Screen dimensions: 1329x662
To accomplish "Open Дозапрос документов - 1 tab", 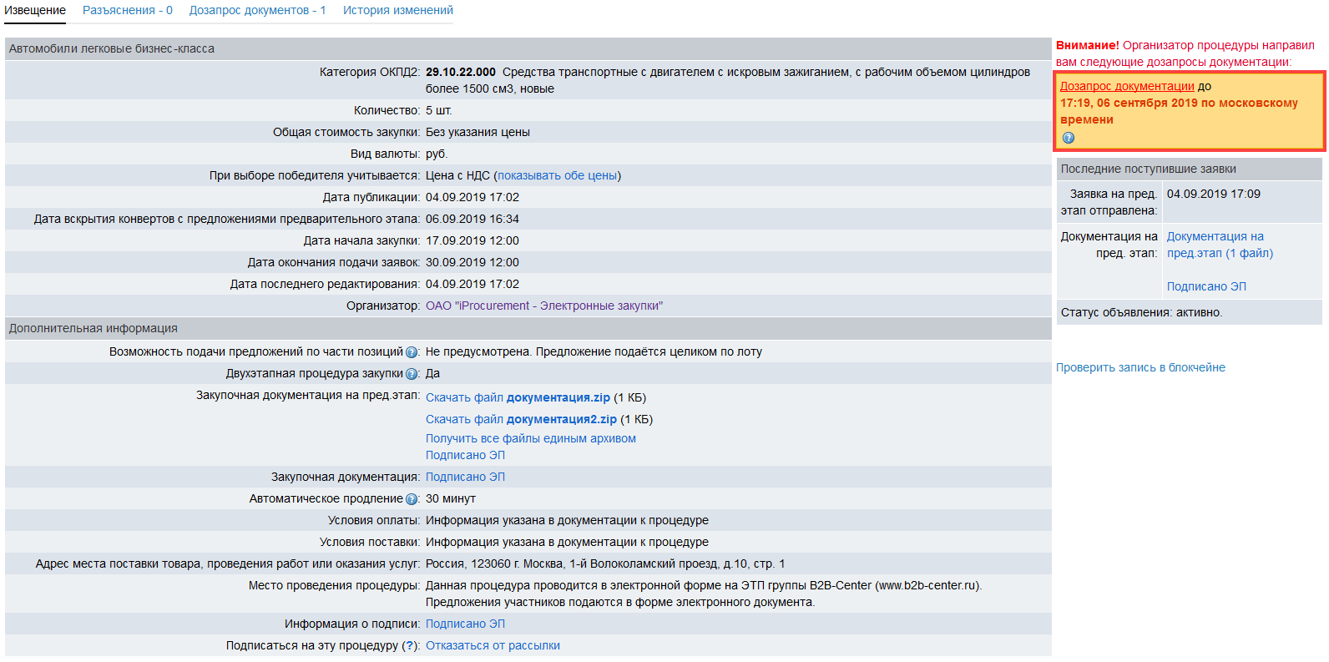I will [x=257, y=11].
